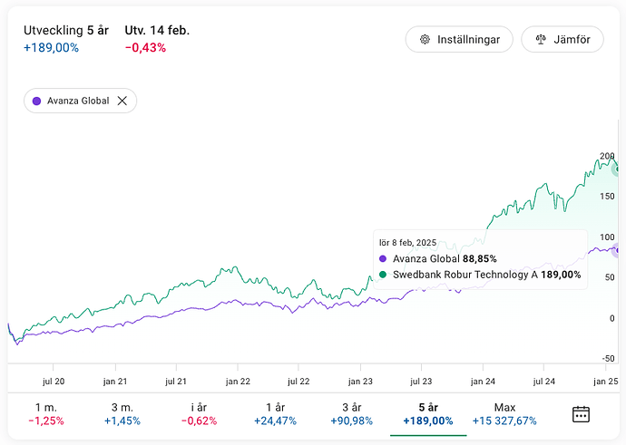
Task: Click the Utveckling 5 år heading
Action: pos(66,30)
